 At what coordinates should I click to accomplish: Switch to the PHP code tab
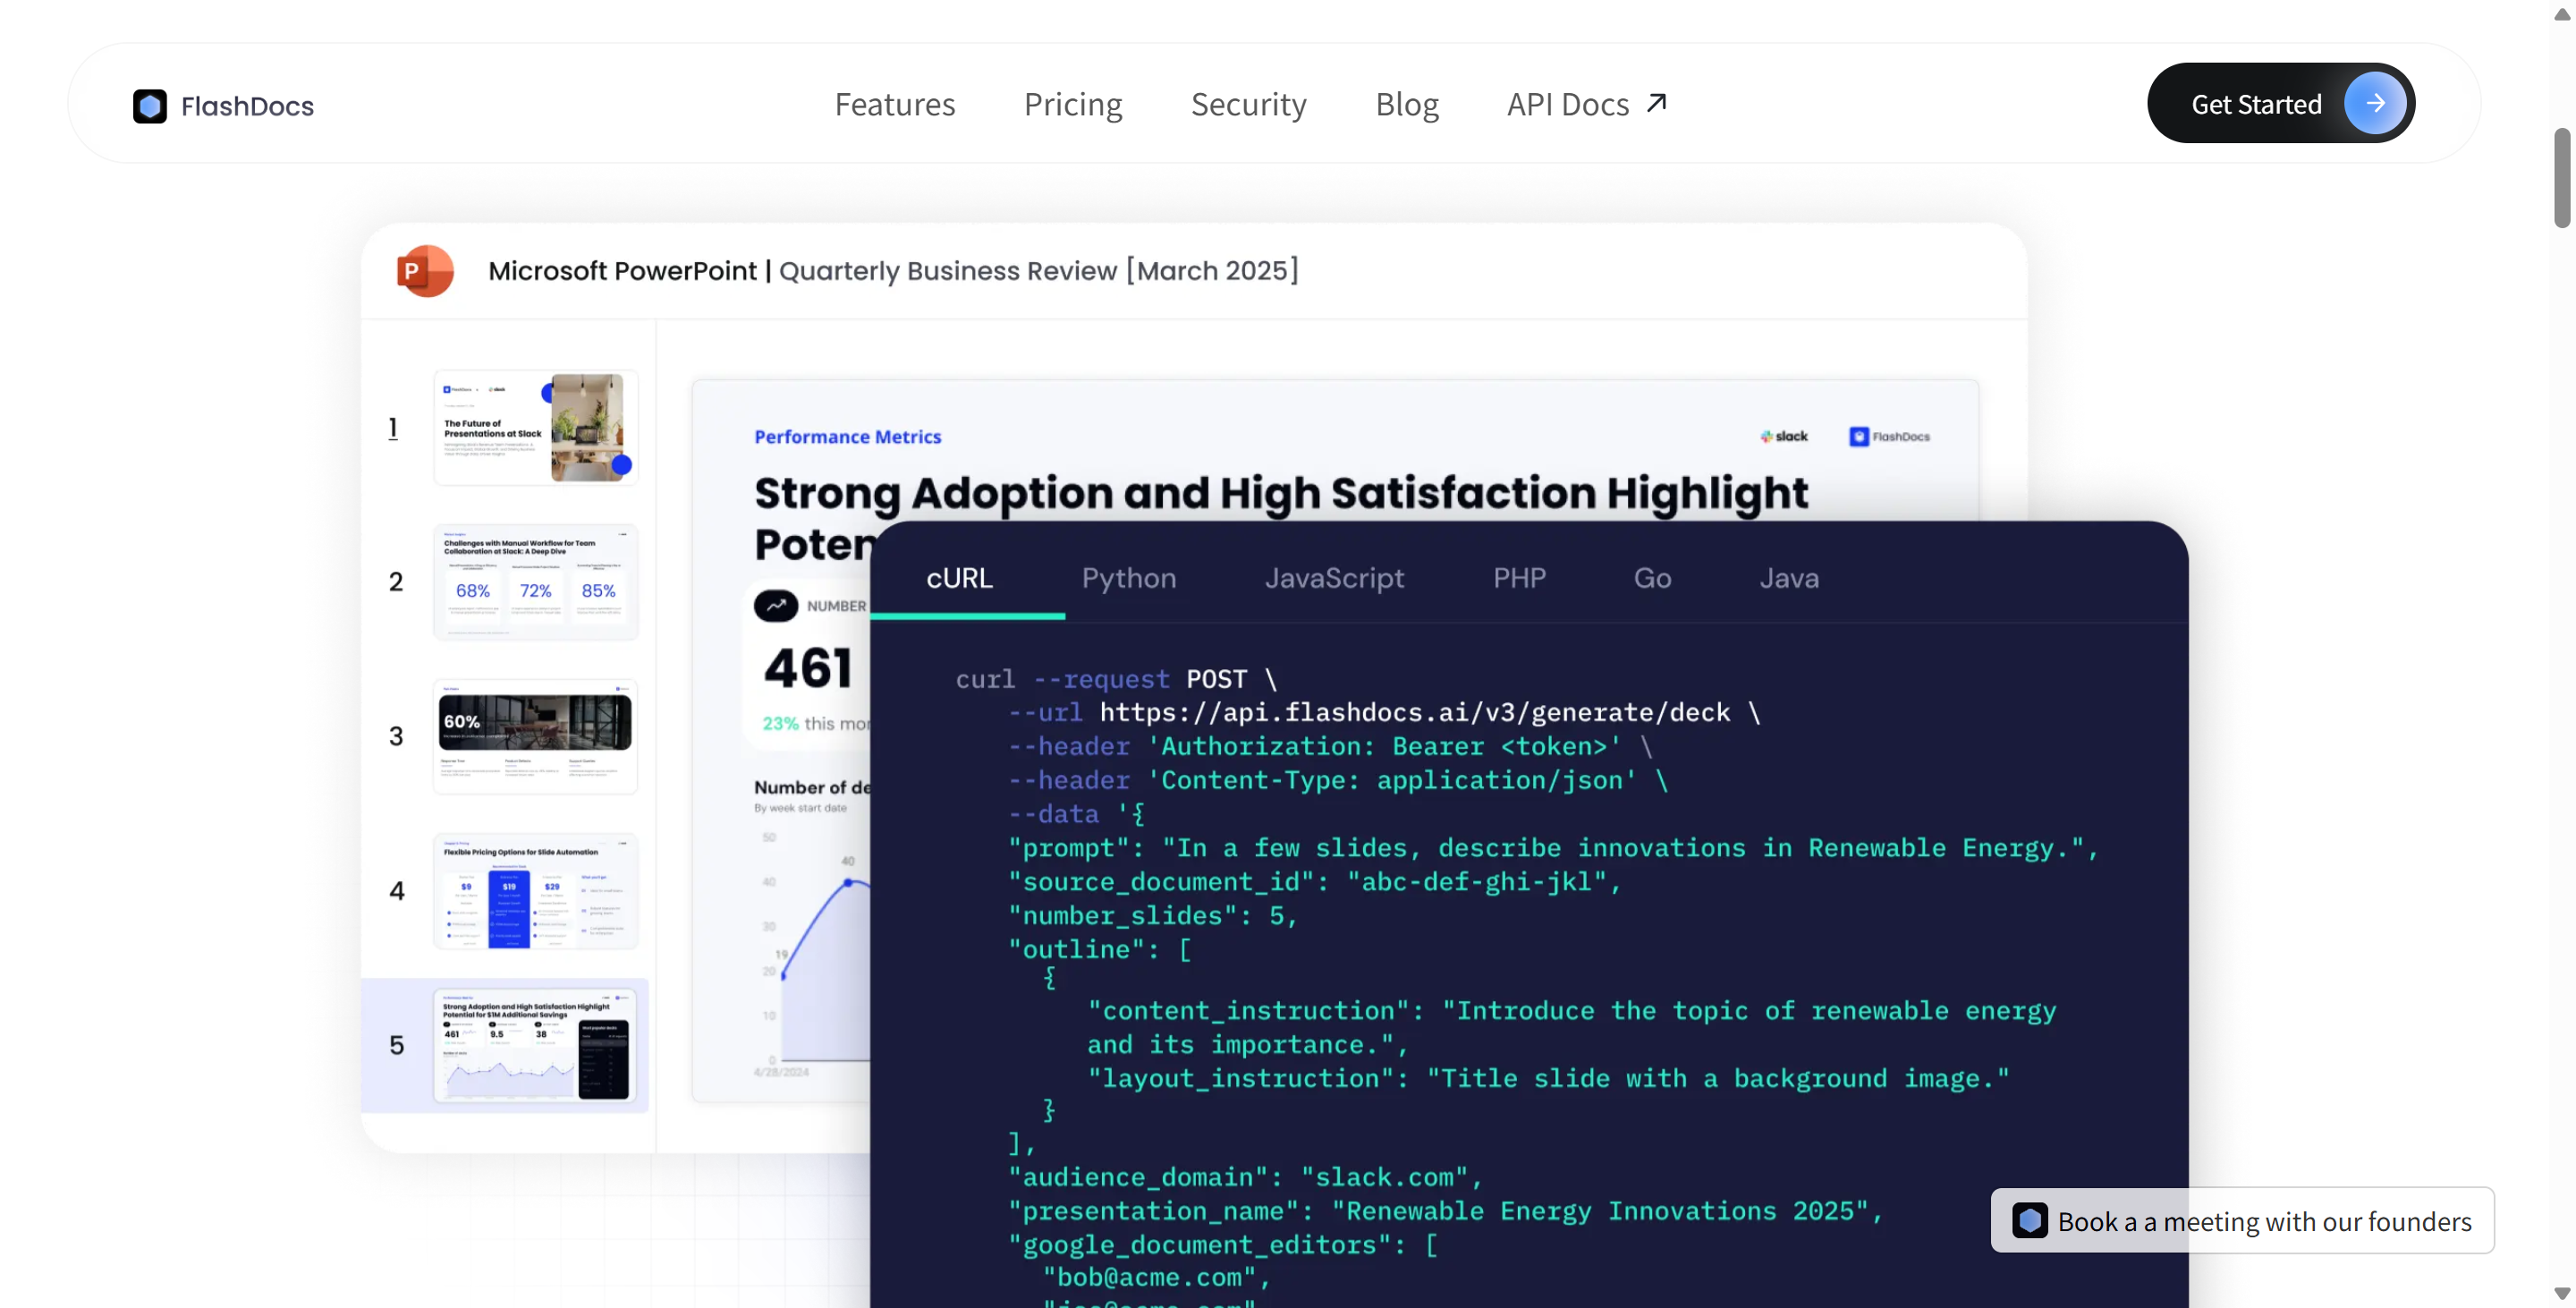(1519, 578)
